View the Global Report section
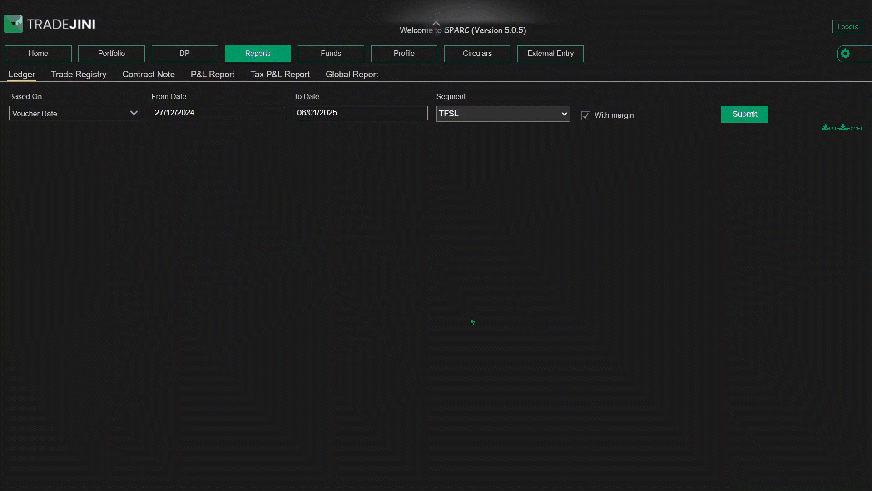The image size is (872, 491). [352, 74]
